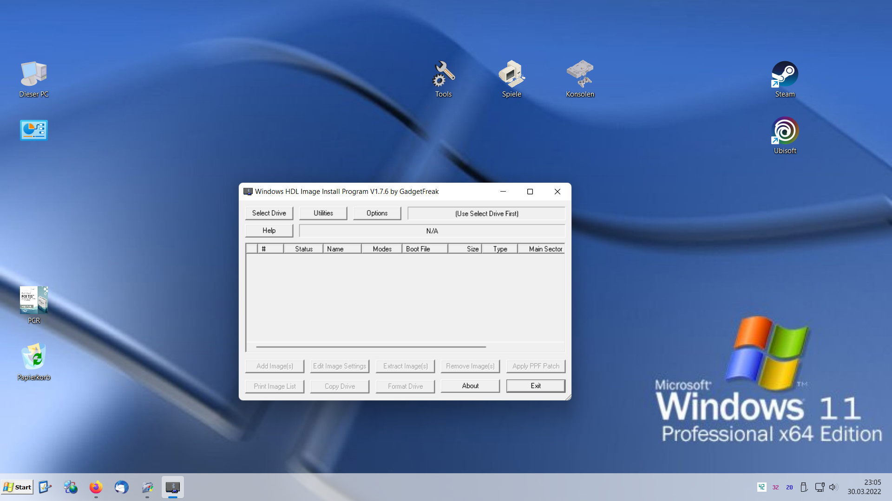The image size is (892, 501).
Task: Click the Exit button
Action: [536, 386]
